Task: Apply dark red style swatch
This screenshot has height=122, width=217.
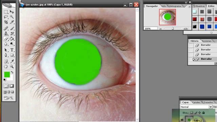Action: pyautogui.click(x=195, y=19)
